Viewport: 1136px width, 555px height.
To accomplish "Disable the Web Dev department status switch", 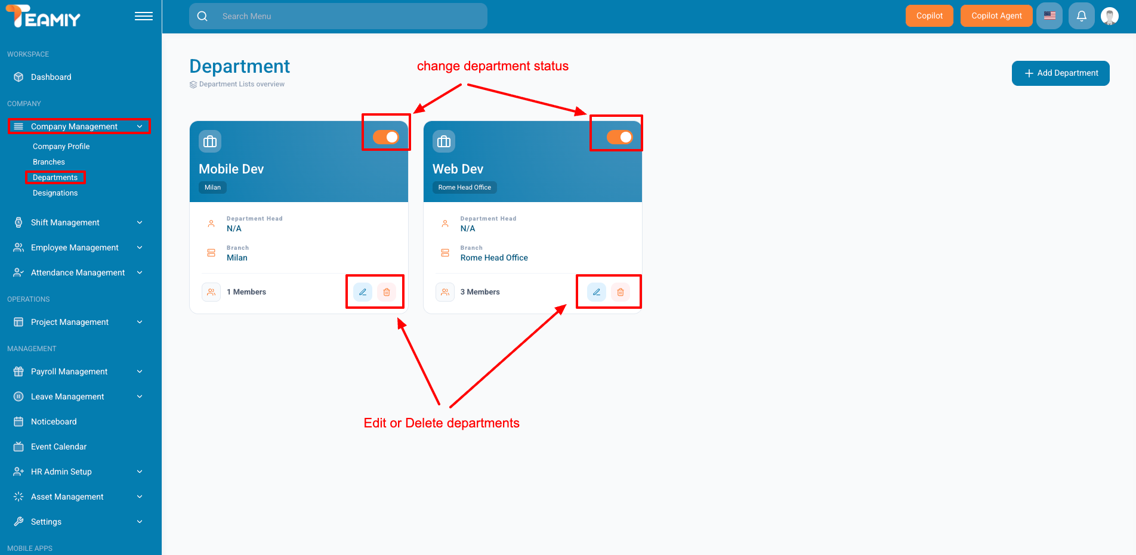I will click(619, 137).
